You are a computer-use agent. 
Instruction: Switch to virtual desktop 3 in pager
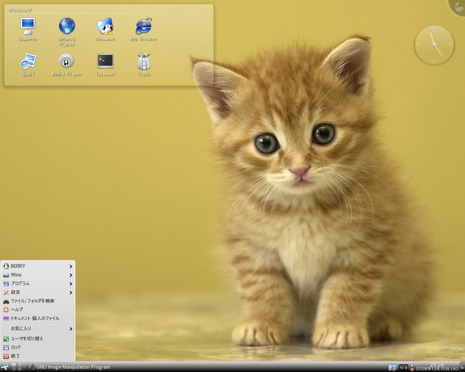coord(14,369)
